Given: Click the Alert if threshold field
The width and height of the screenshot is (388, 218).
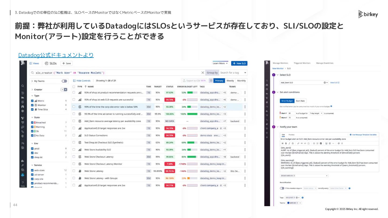Looking at the screenshot, I should pos(291,114).
